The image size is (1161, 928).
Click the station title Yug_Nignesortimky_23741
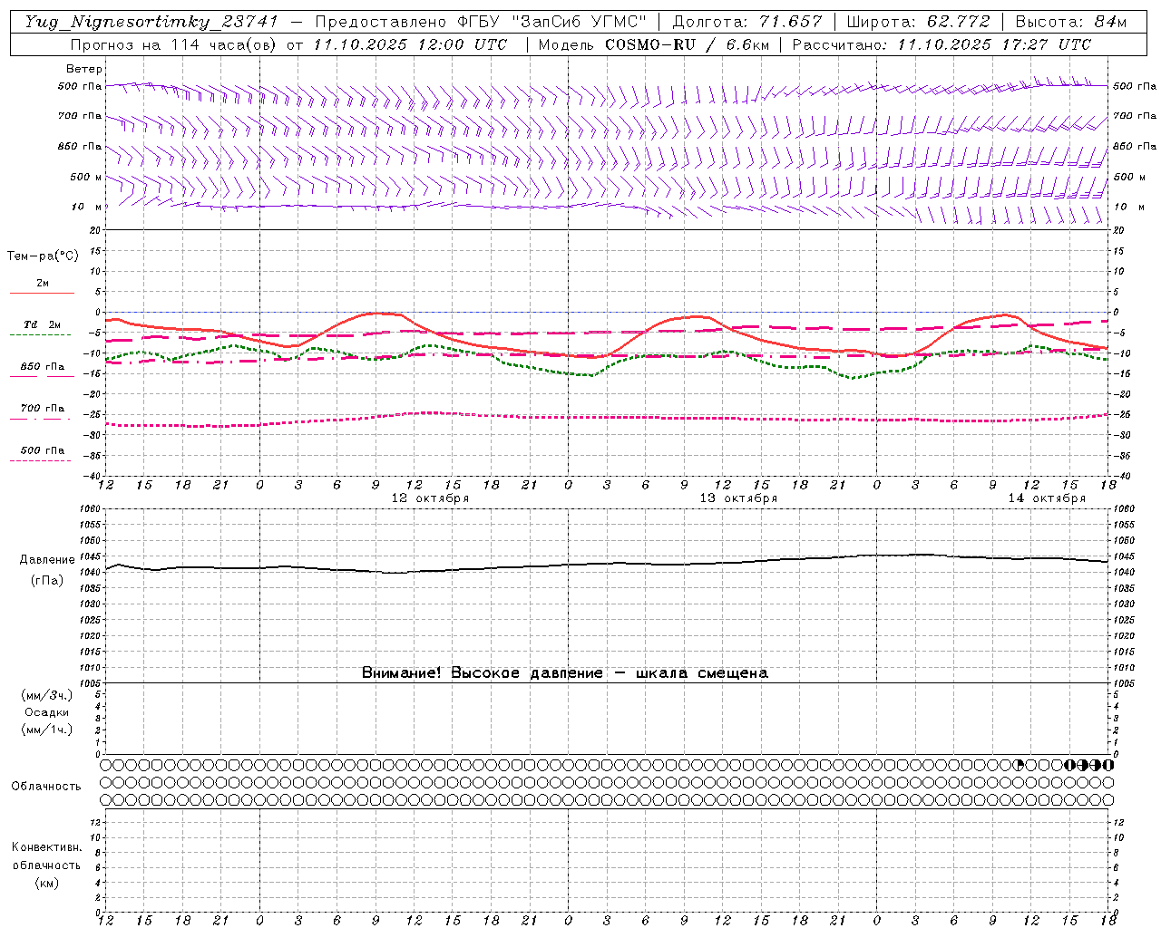point(151,22)
